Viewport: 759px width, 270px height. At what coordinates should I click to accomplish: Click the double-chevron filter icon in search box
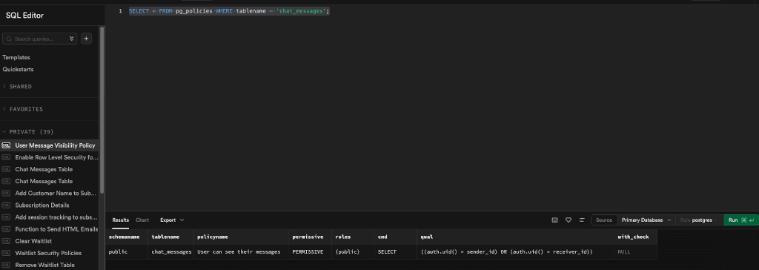(x=72, y=39)
